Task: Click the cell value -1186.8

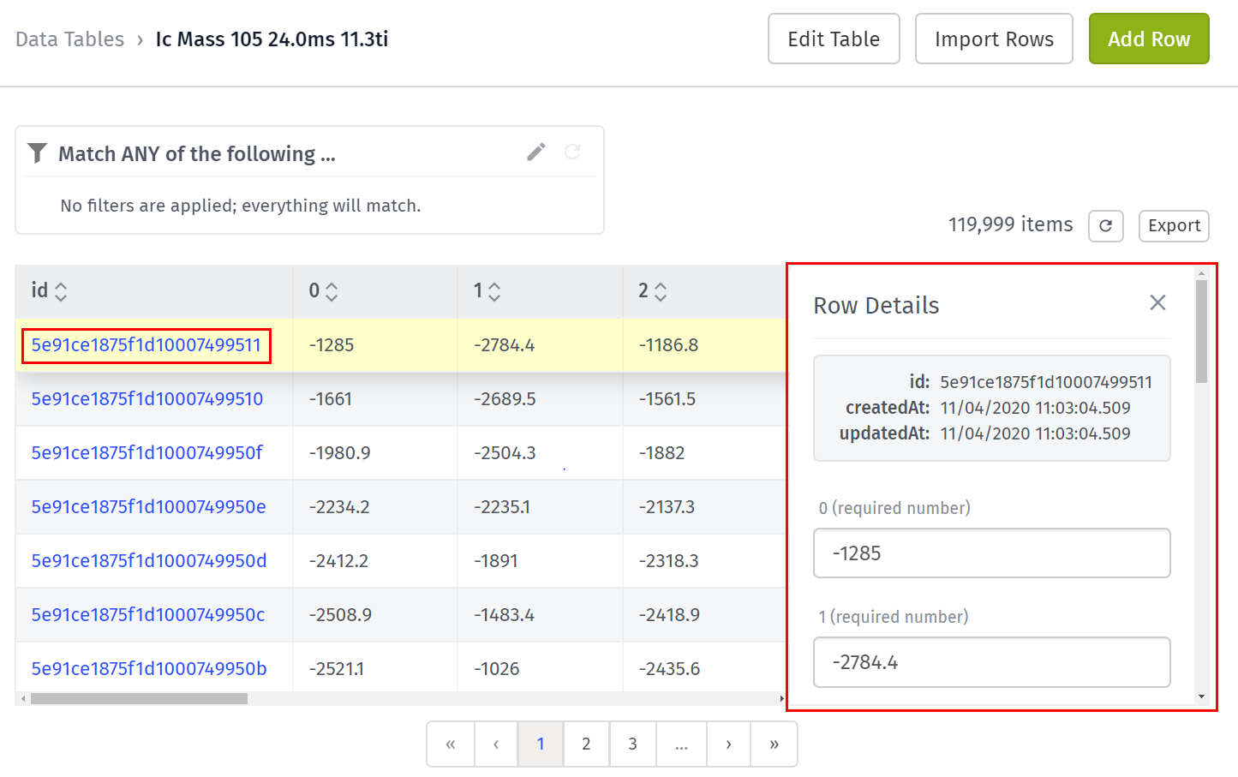Action: coord(668,345)
